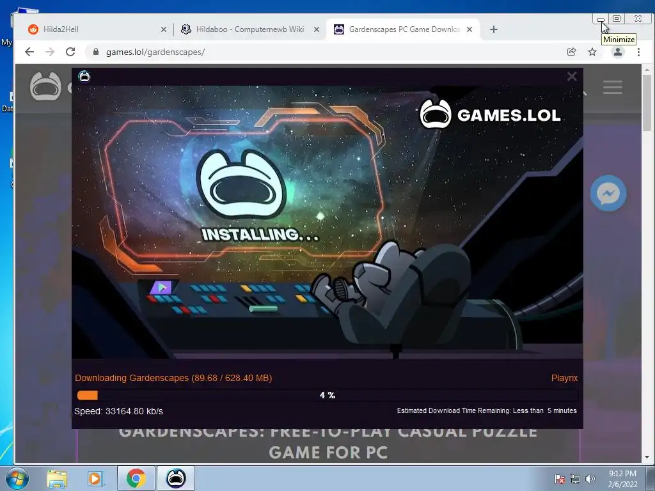Viewport: 655px width, 491px height.
Task: Close the Games.lol installer overlay
Action: pyautogui.click(x=571, y=77)
